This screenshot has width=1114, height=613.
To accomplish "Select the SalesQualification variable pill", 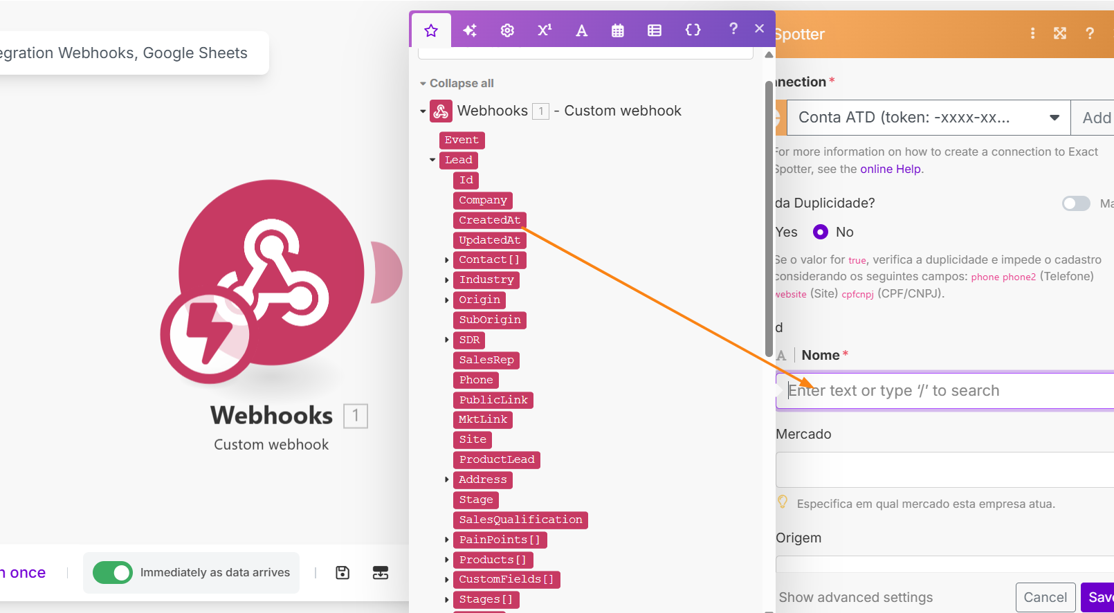I will pyautogui.click(x=521, y=520).
